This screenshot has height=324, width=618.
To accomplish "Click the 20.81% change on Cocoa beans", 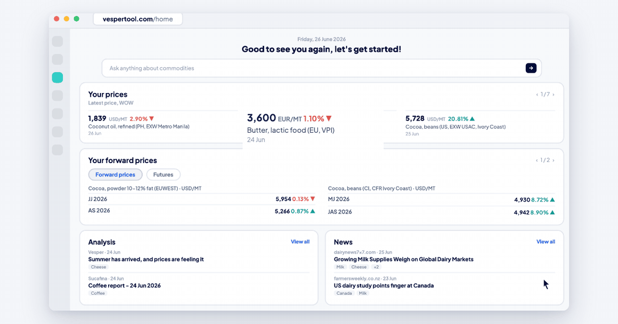I will coord(461,119).
